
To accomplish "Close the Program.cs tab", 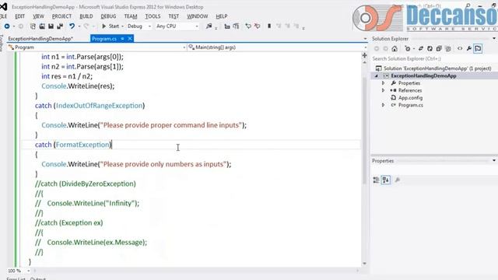I will (x=130, y=39).
